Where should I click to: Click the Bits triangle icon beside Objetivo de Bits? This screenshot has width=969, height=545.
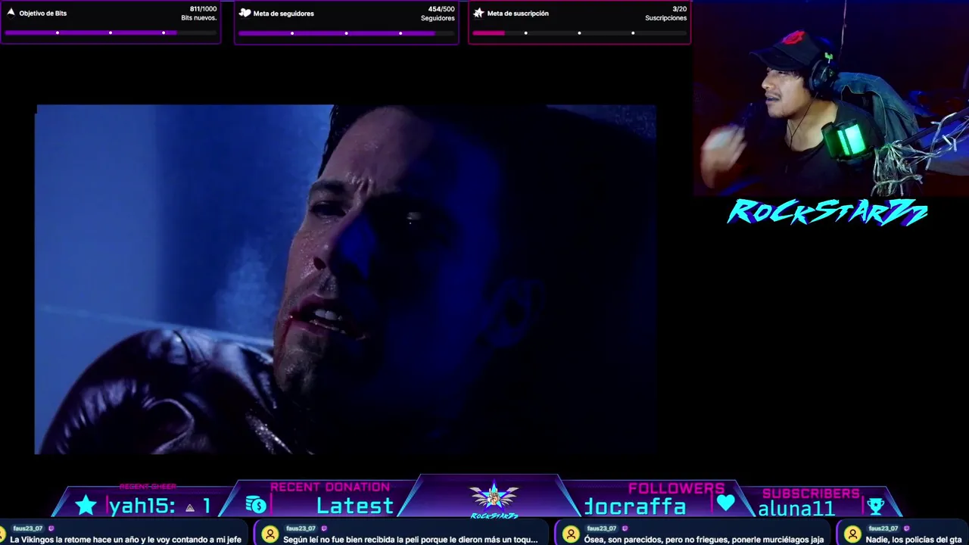11,13
